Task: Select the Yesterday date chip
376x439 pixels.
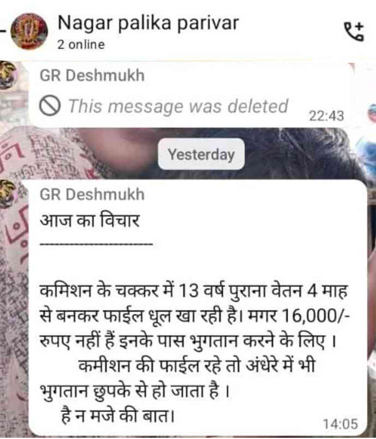Action: pyautogui.click(x=201, y=154)
